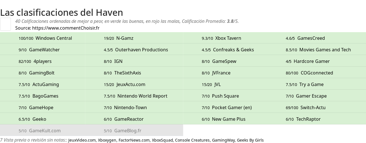Click the Pocket Gamer (en) review
366x143 pixels.
(x=232, y=107)
